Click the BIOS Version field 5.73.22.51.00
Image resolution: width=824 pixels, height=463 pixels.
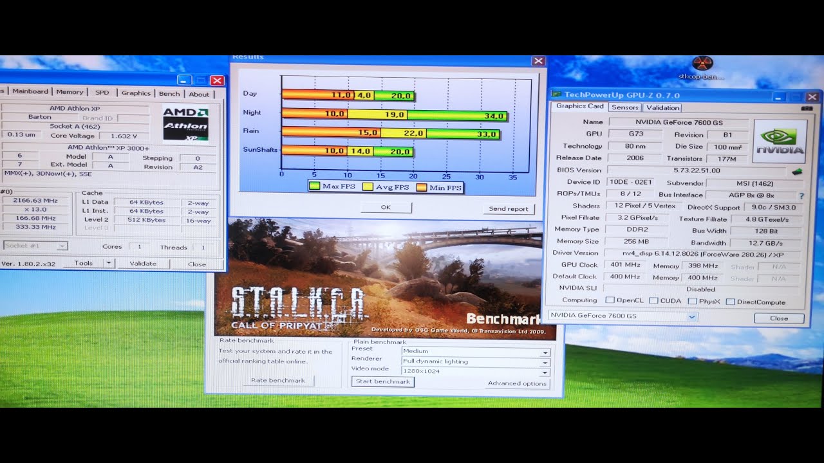pyautogui.click(x=698, y=170)
